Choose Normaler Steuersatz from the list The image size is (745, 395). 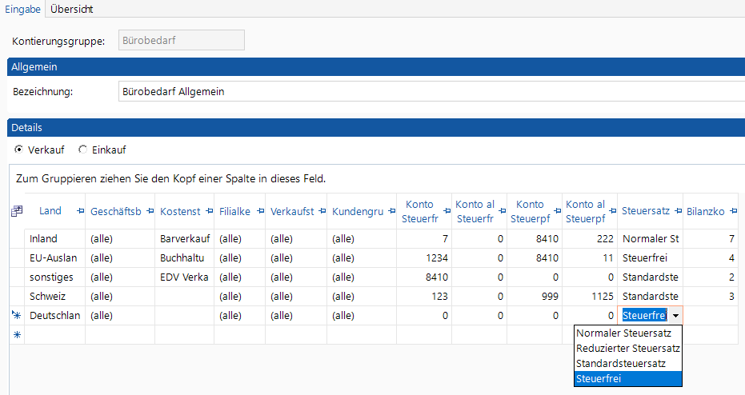pyautogui.click(x=628, y=333)
